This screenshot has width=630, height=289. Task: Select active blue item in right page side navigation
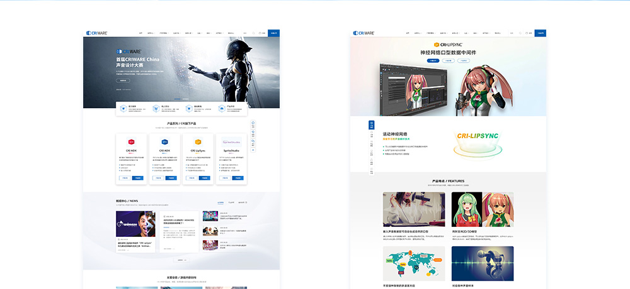372,124
